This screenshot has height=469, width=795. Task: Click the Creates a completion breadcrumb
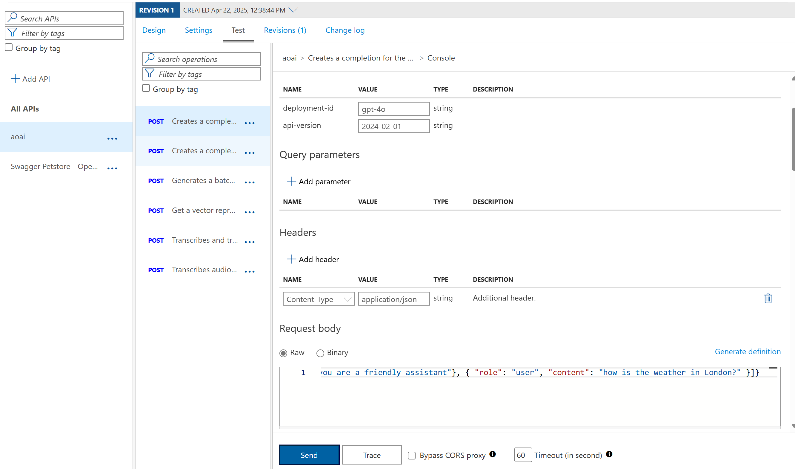click(x=360, y=58)
